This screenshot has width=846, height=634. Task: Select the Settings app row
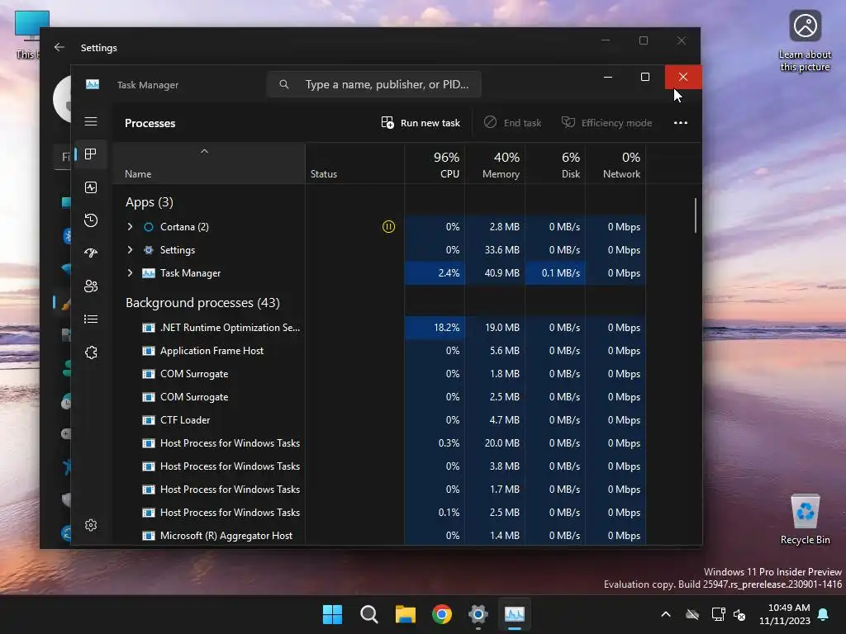pyautogui.click(x=379, y=249)
